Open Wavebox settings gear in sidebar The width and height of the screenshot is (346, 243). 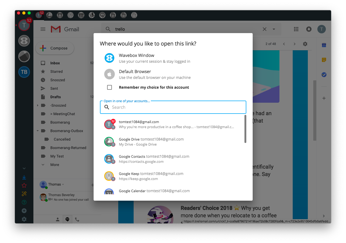pos(24,219)
